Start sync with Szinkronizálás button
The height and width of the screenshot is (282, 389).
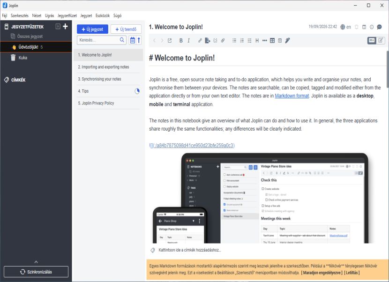[36, 272]
